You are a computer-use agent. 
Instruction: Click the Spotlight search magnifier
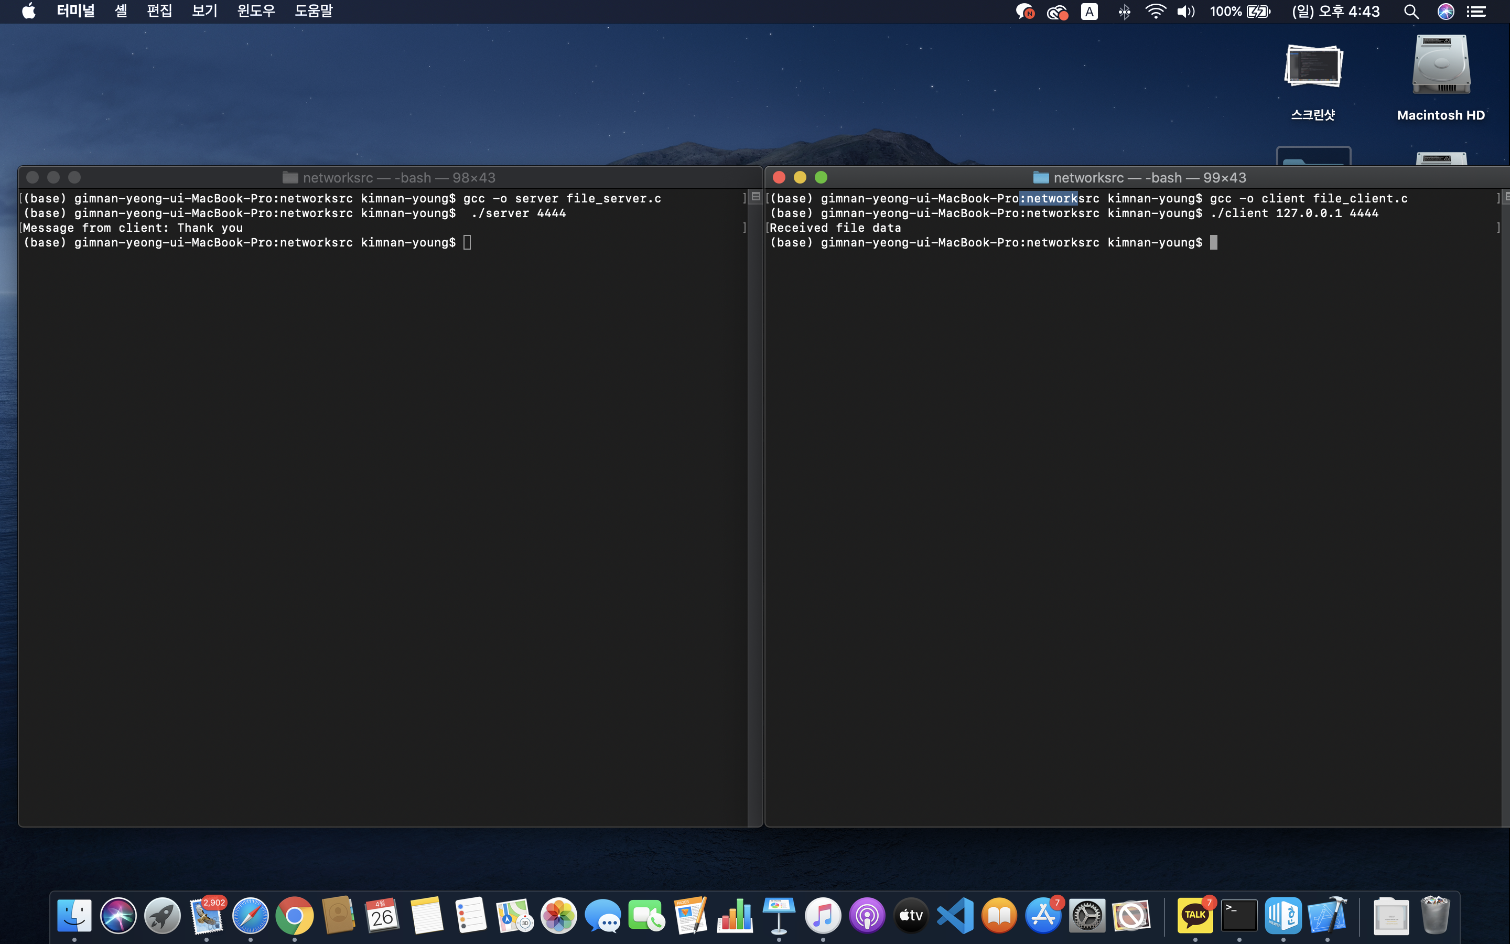[1411, 11]
